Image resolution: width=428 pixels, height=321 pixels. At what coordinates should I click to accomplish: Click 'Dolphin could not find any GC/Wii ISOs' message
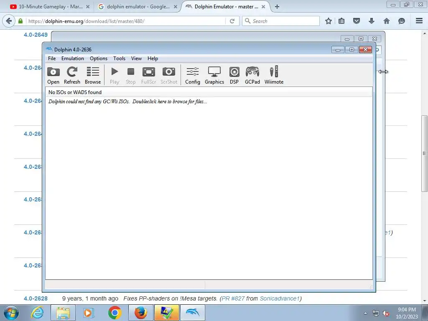tap(127, 102)
